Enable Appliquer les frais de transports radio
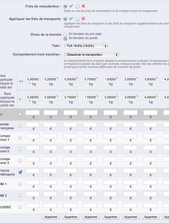The image size is (169, 223). click(x=65, y=19)
